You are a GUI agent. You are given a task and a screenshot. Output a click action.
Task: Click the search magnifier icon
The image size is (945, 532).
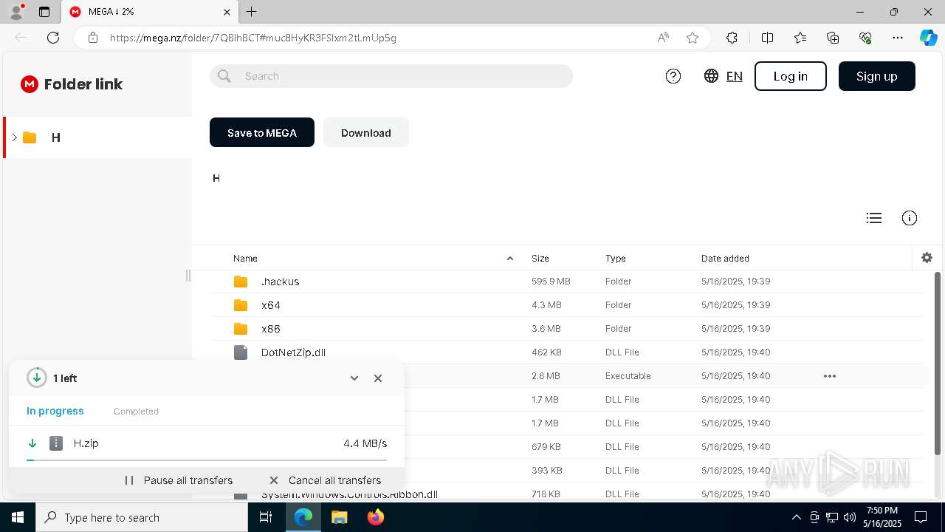(x=224, y=76)
